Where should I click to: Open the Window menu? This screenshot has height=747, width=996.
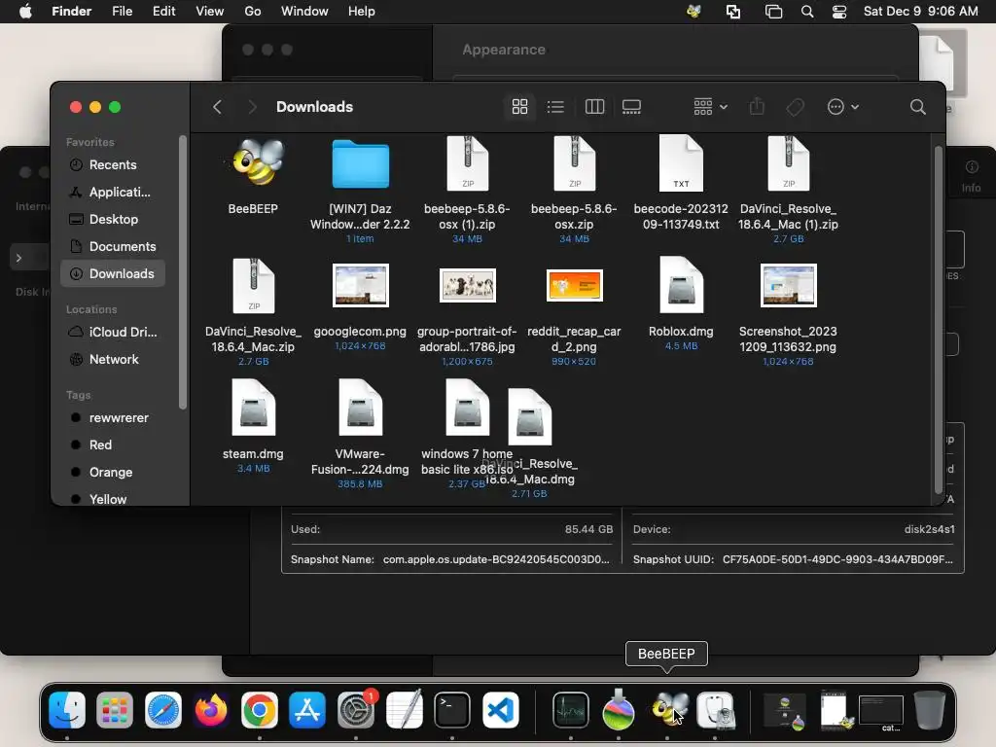[x=304, y=12]
